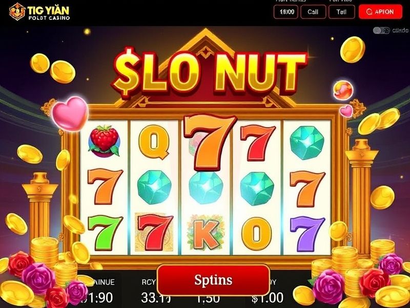The height and width of the screenshot is (308, 410).
Task: Select the golden Q symbol
Action: pos(154,142)
